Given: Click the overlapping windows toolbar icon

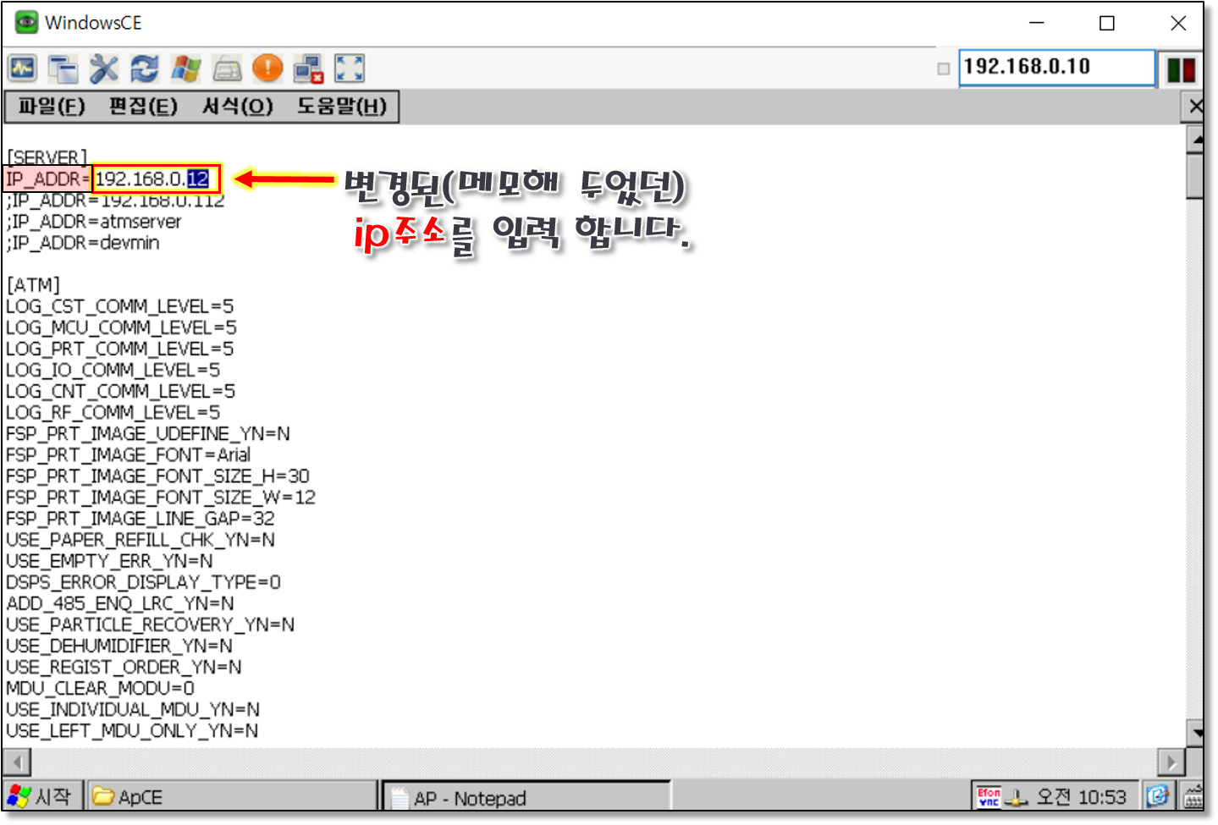Looking at the screenshot, I should coord(63,69).
